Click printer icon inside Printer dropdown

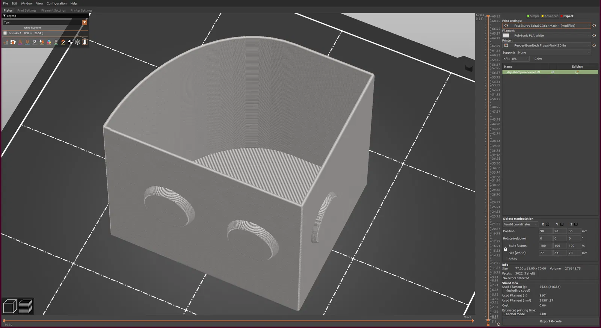(506, 45)
